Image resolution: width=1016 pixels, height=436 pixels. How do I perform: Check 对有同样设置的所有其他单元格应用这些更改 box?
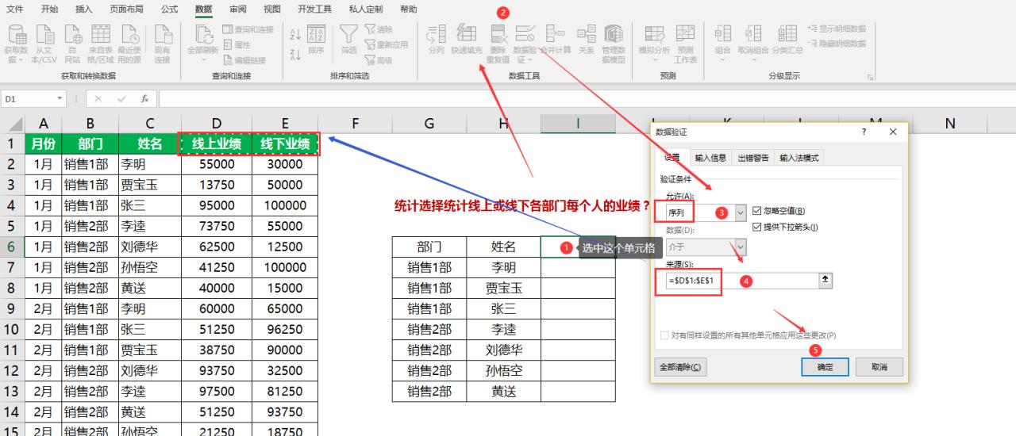(664, 335)
